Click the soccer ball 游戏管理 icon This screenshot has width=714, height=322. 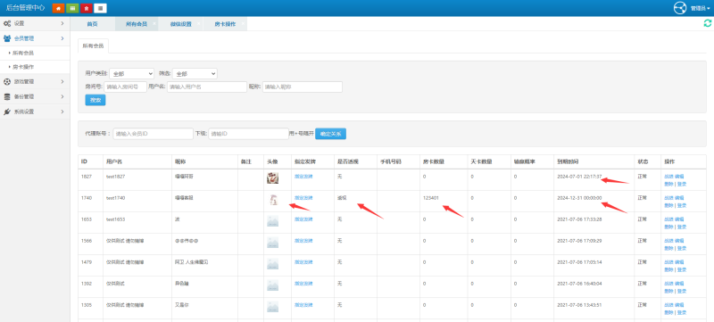tap(7, 82)
